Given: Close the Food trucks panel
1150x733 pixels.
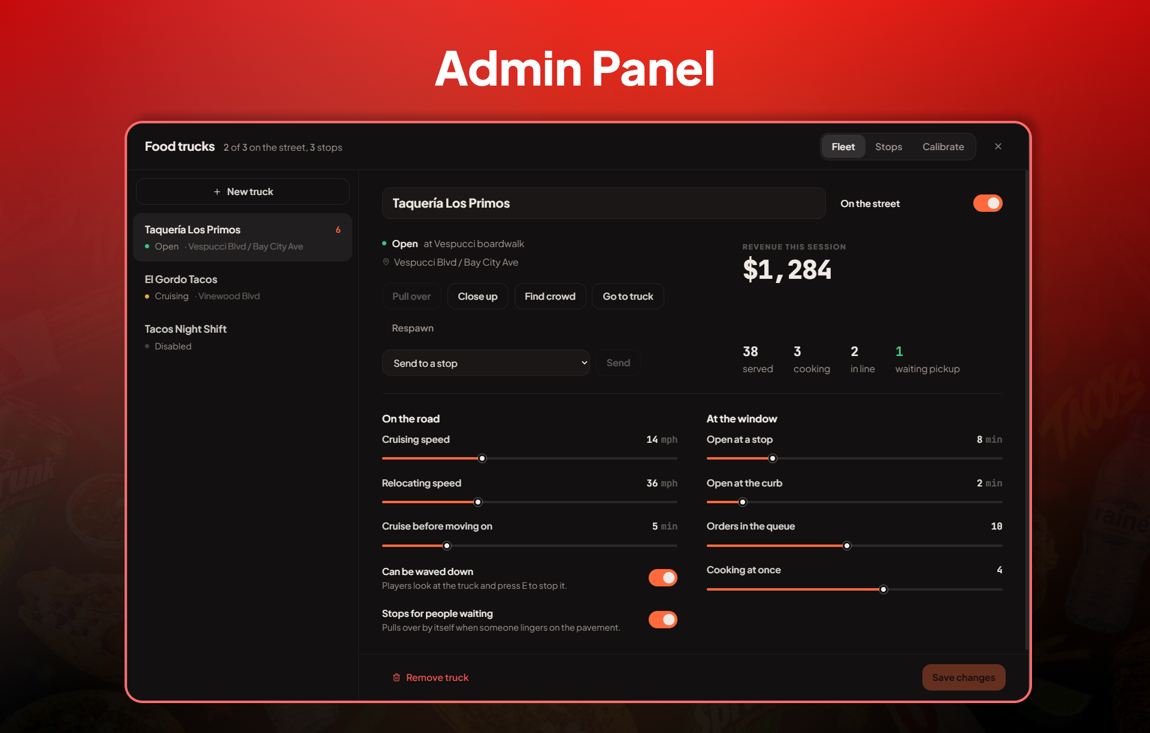Looking at the screenshot, I should coord(998,147).
